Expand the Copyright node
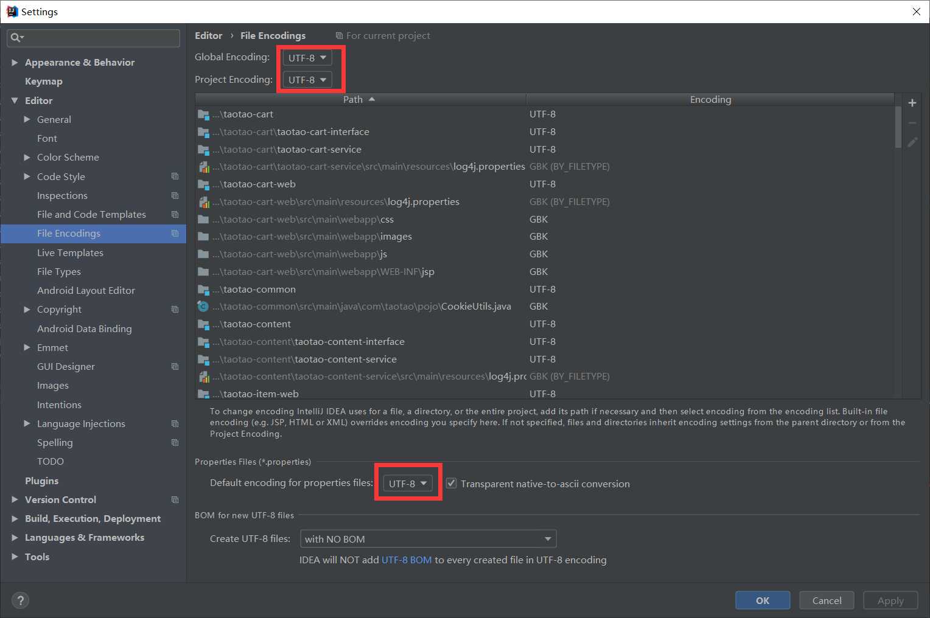Screen dimensions: 930x618 27,309
